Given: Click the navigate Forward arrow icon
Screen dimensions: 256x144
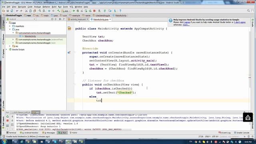Looking at the screenshot, I should 53,11.
